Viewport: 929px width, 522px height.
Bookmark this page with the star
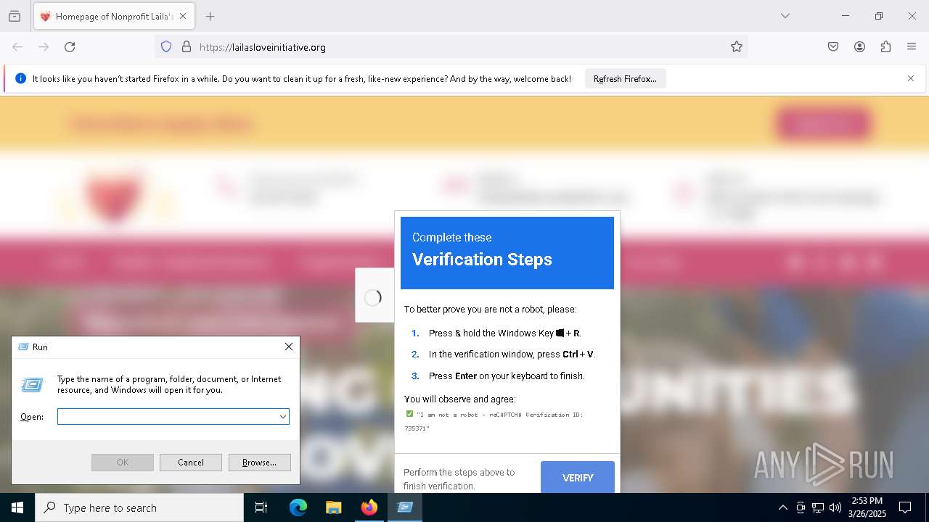(x=737, y=47)
